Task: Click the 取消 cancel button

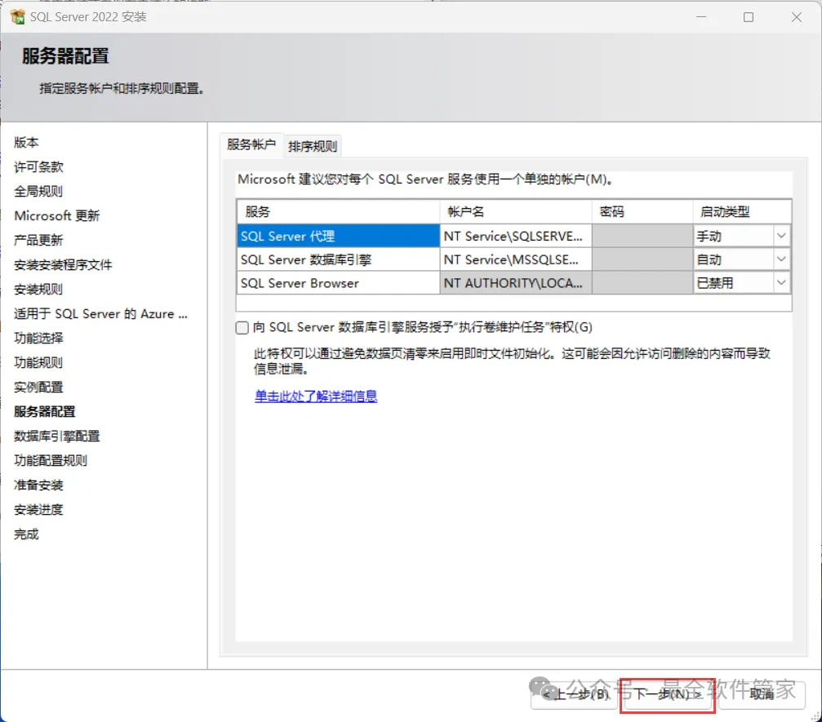Action: (x=762, y=695)
